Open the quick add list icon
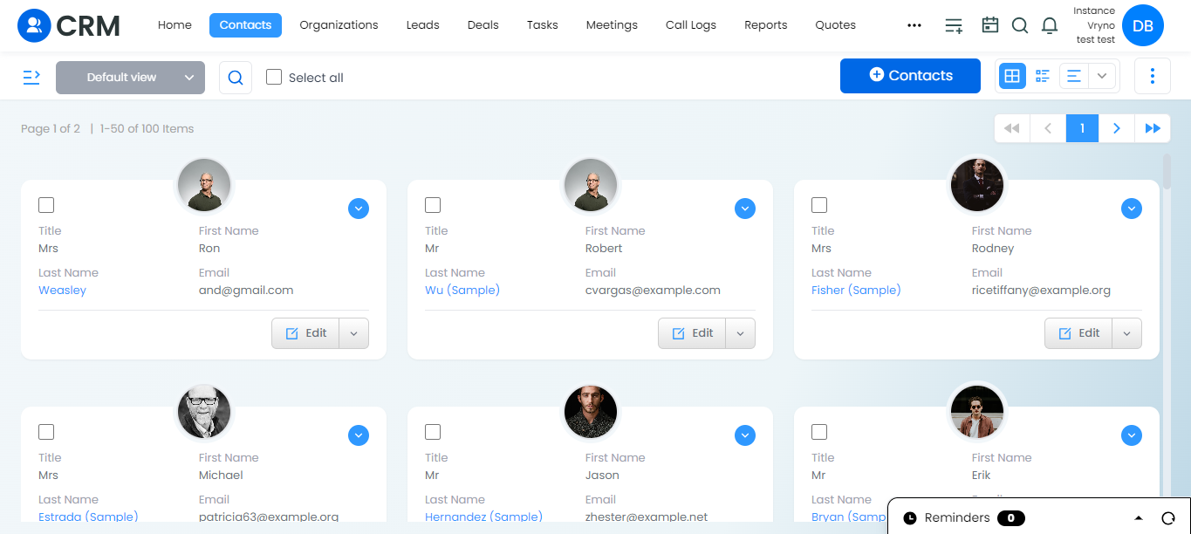The height and width of the screenshot is (534, 1191). (954, 25)
